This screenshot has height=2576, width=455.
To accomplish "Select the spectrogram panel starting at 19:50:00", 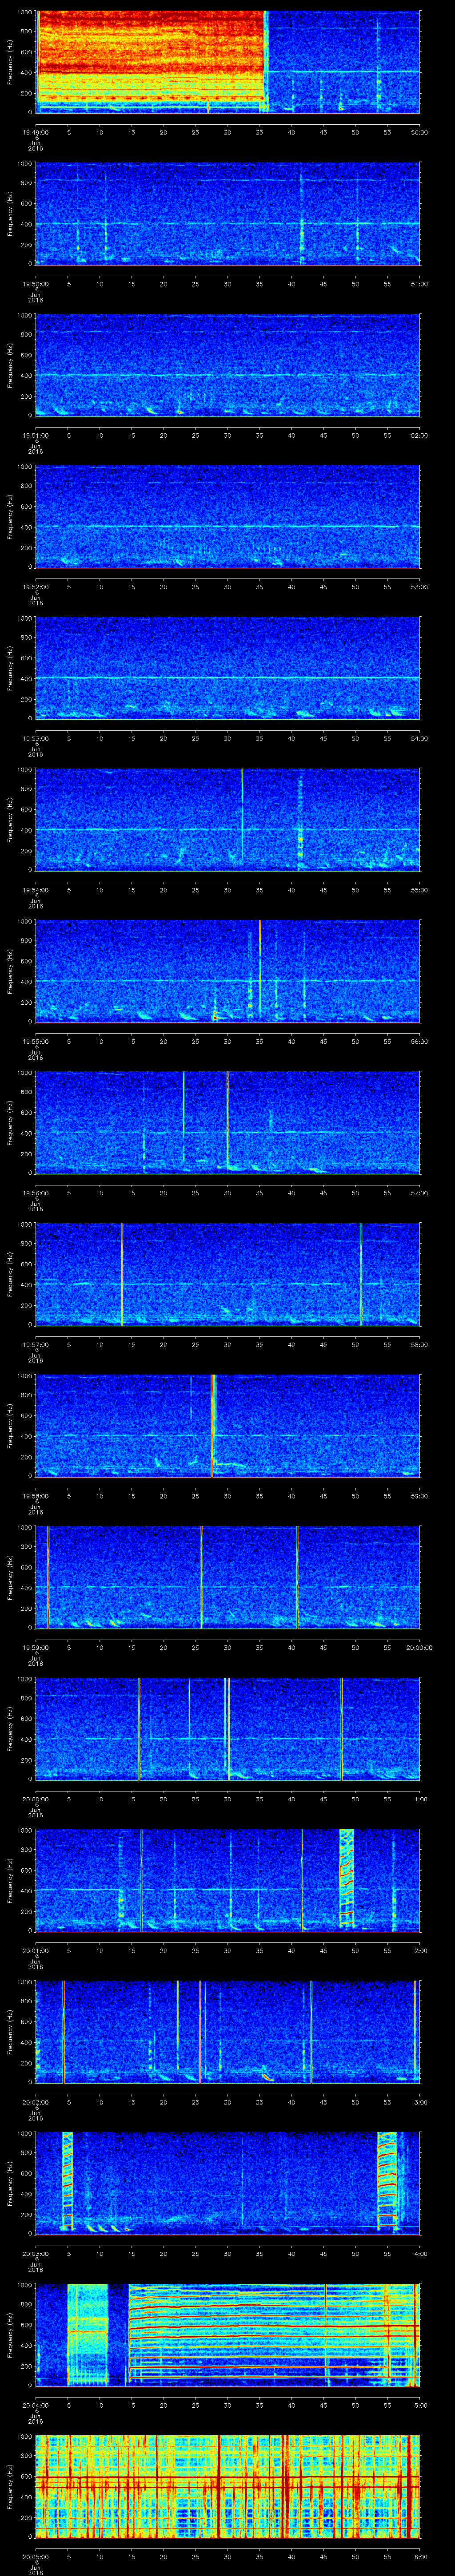I will 228,214.
